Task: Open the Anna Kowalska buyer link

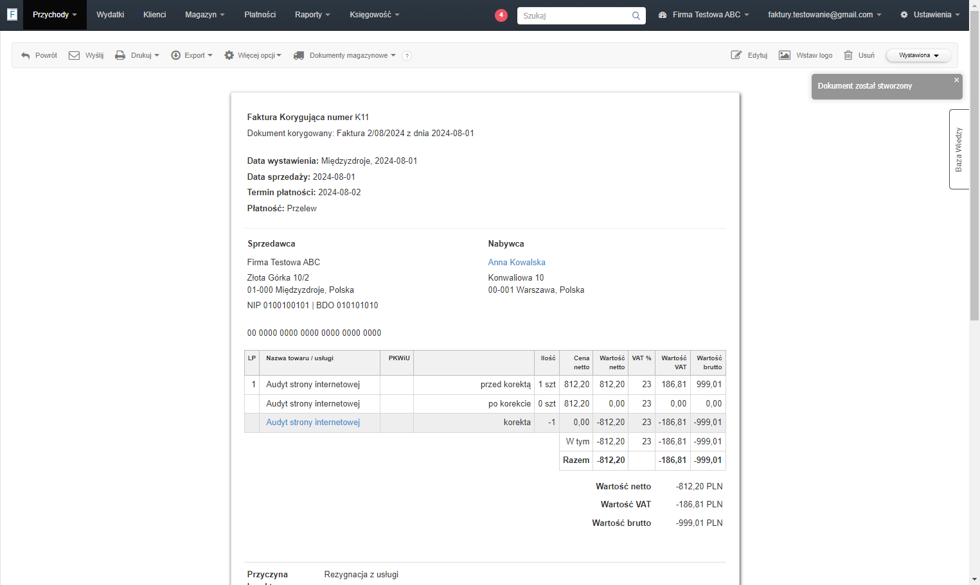Action: coord(517,262)
